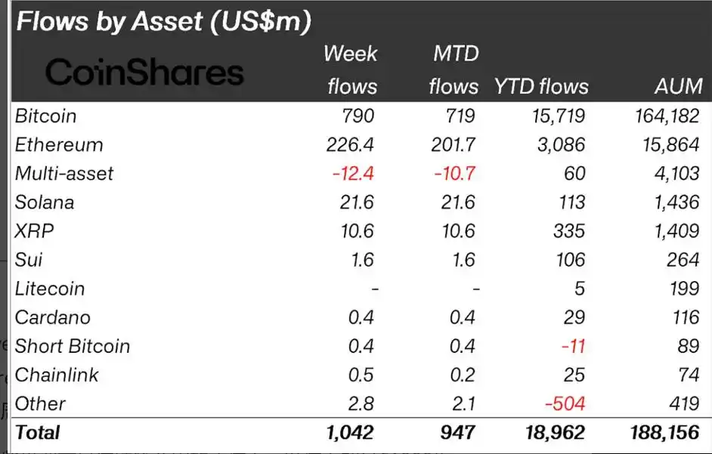Click the Solana row label
The width and height of the screenshot is (712, 454).
44,202
